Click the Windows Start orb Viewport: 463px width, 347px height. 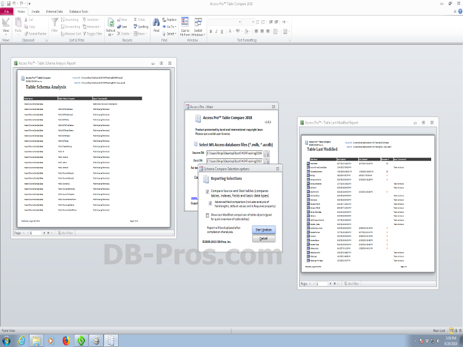pyautogui.click(x=6, y=341)
